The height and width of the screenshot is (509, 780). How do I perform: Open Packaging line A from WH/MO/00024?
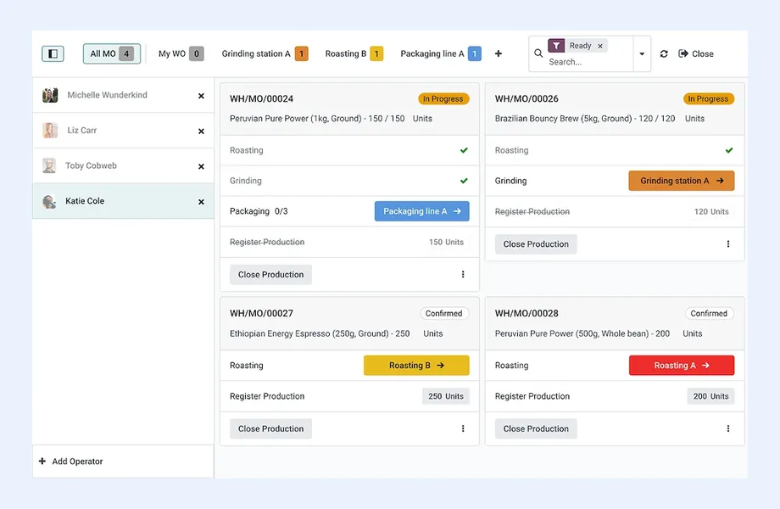click(x=422, y=211)
